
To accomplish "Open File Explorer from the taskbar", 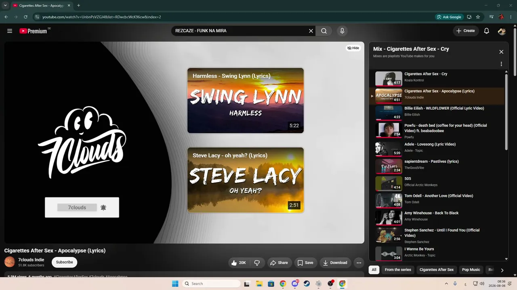I will pyautogui.click(x=258, y=284).
